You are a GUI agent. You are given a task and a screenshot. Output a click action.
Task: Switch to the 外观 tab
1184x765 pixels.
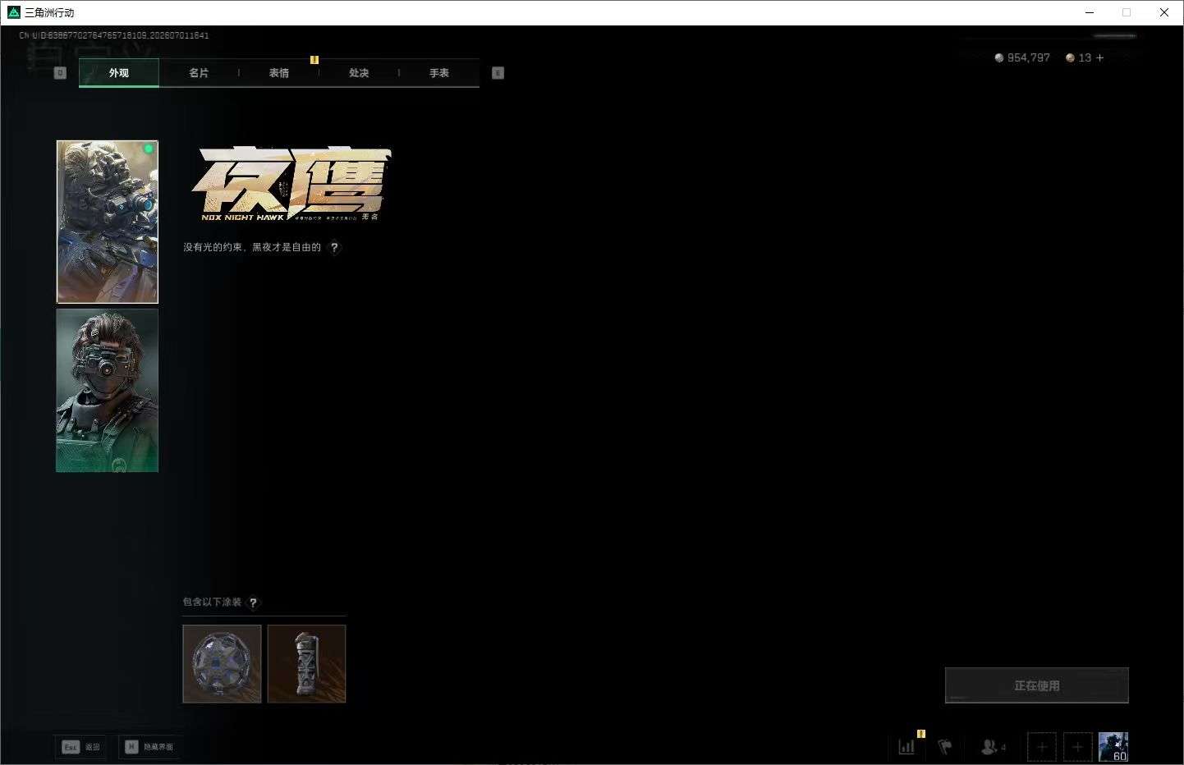119,73
